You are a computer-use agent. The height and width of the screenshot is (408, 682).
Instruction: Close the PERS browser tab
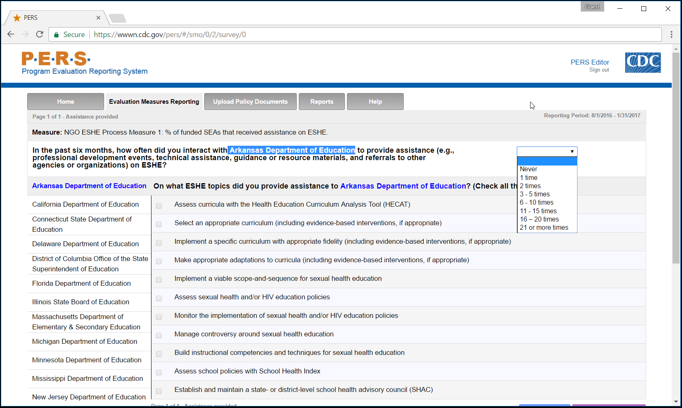click(x=98, y=18)
